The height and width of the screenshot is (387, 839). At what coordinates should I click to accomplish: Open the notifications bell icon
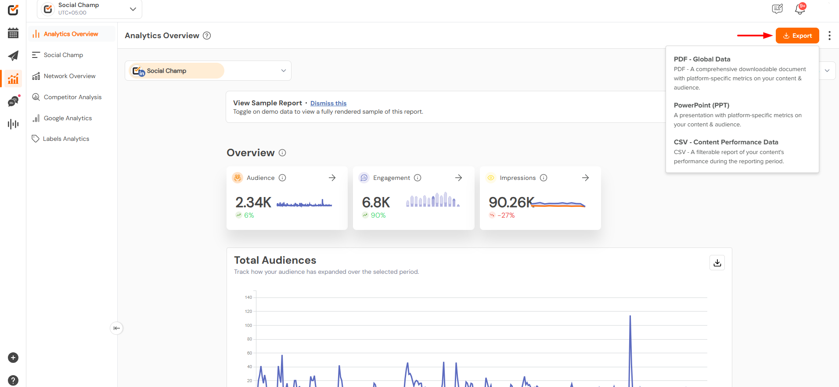800,9
